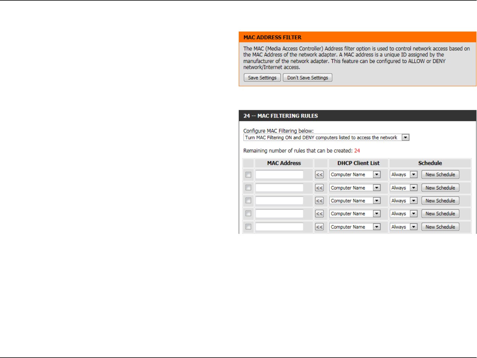Hit the third row << copy button
Viewport: 477px width, 358px height.
click(x=319, y=201)
